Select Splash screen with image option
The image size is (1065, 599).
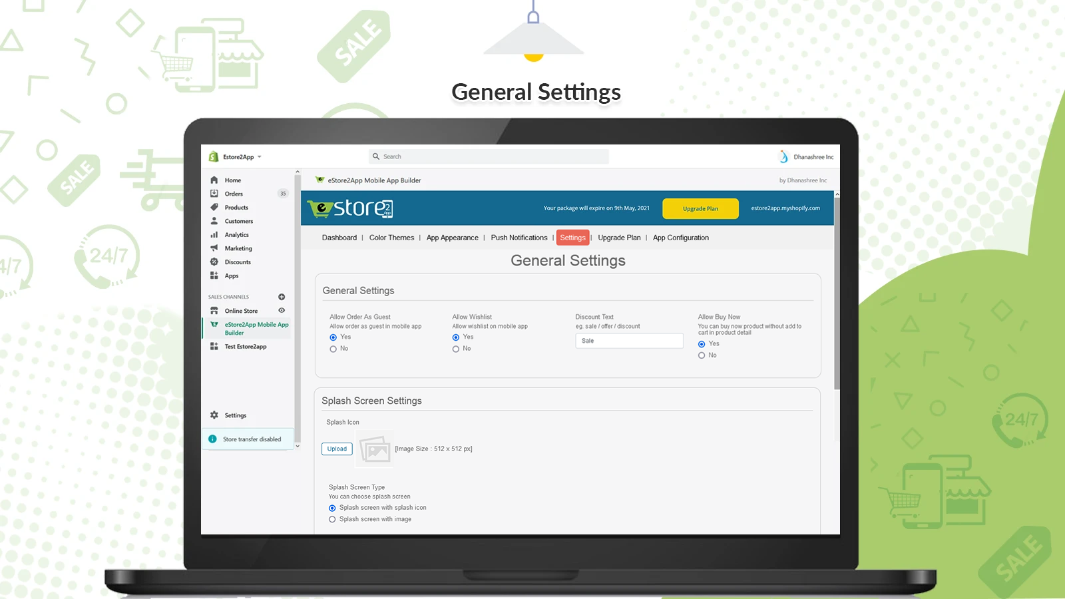tap(332, 519)
